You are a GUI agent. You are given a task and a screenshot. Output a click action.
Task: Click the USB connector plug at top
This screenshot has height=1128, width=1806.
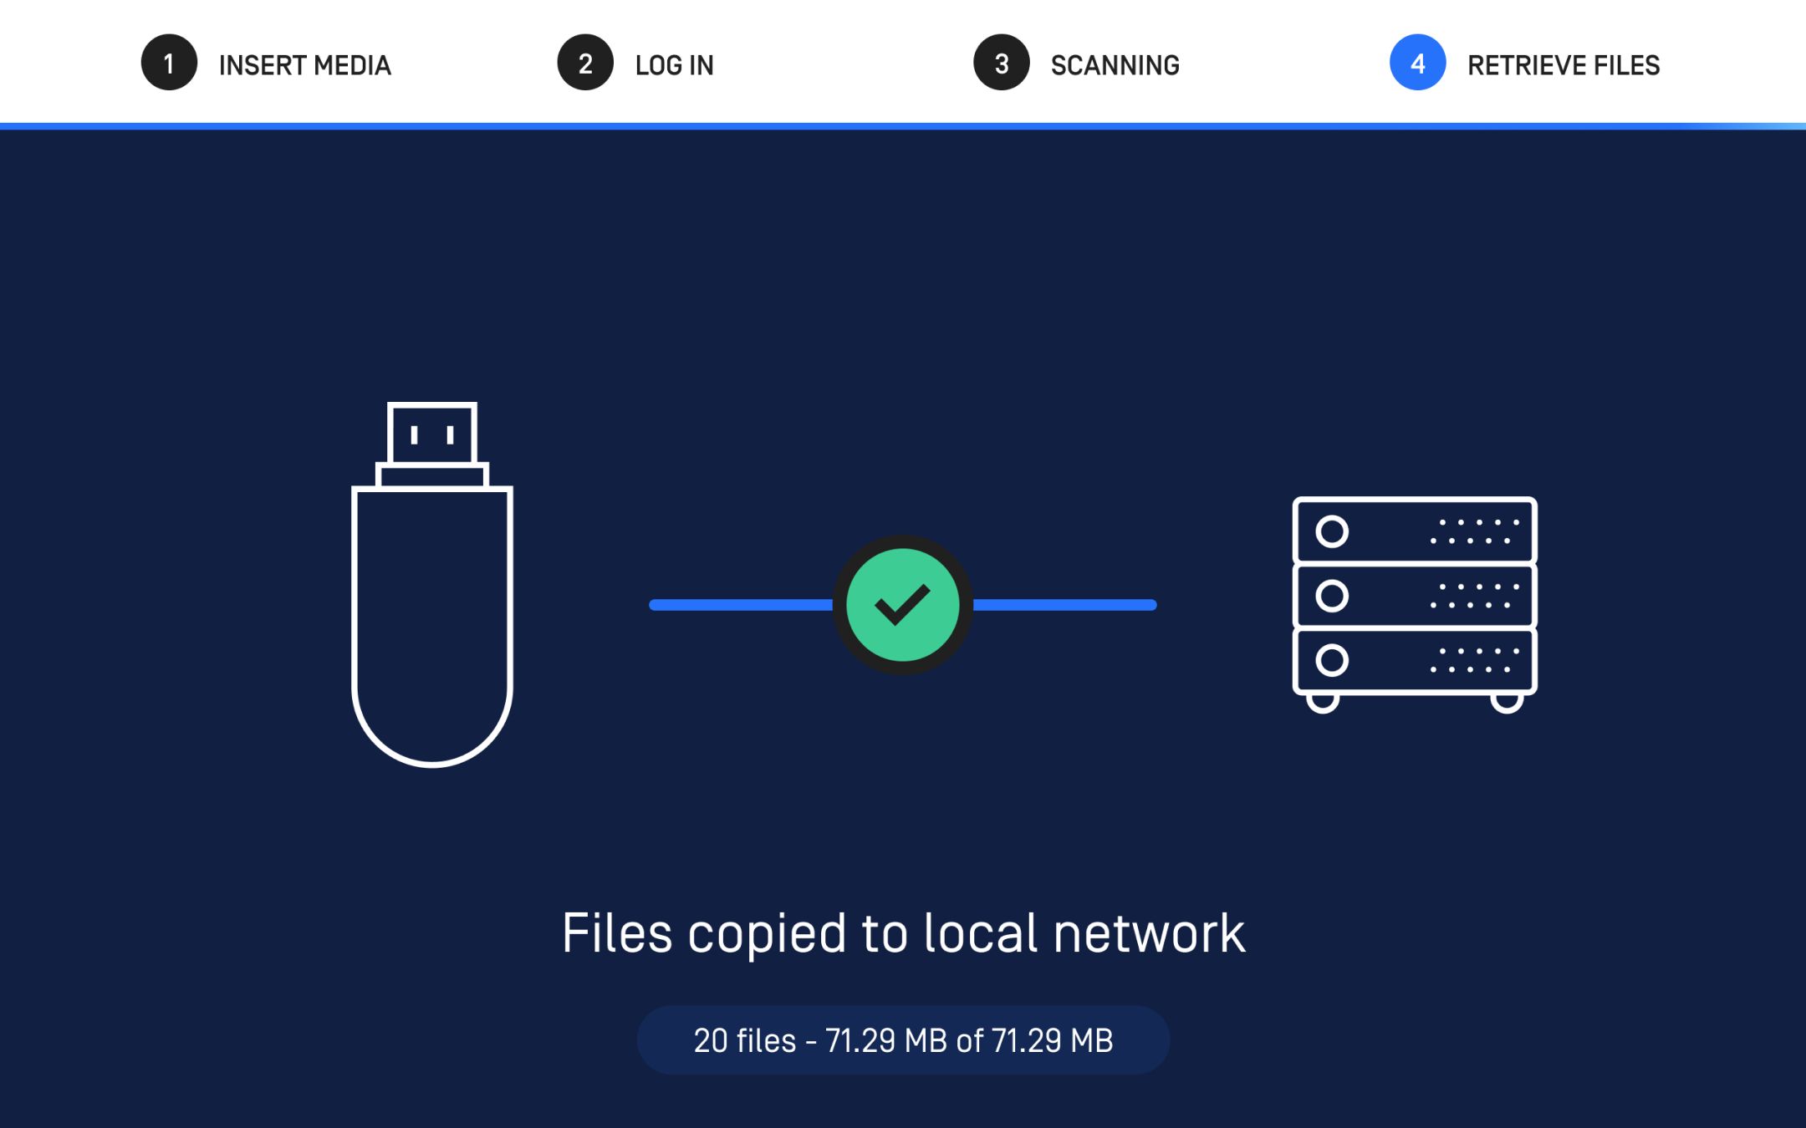432,433
